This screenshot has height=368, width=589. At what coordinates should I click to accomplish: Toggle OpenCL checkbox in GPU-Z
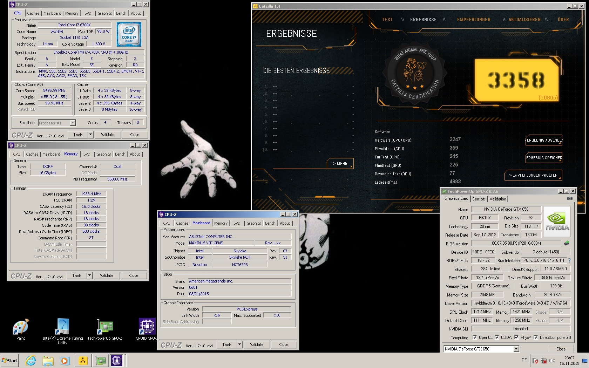coord(475,337)
